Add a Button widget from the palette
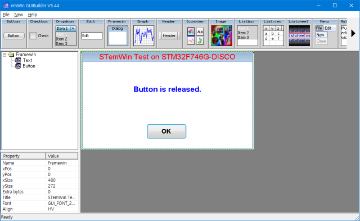The width and height of the screenshot is (360, 221). tap(13, 34)
